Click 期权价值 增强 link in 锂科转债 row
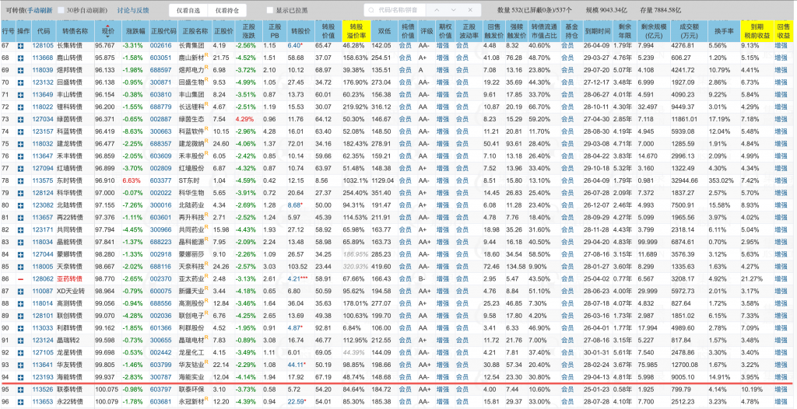This screenshot has width=797, height=409. (x=443, y=107)
